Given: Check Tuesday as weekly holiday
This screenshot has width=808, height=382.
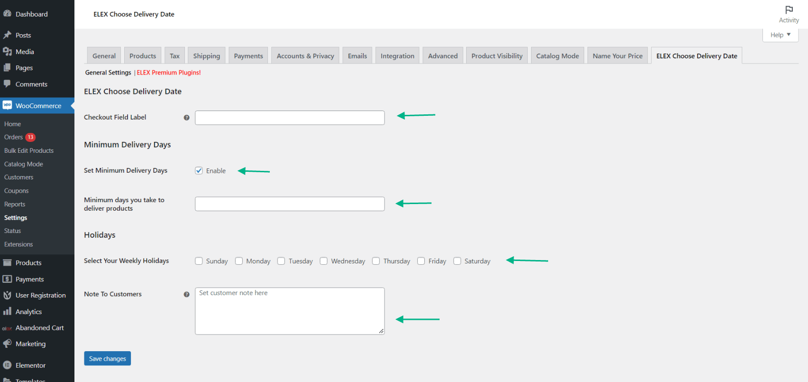Looking at the screenshot, I should point(281,261).
